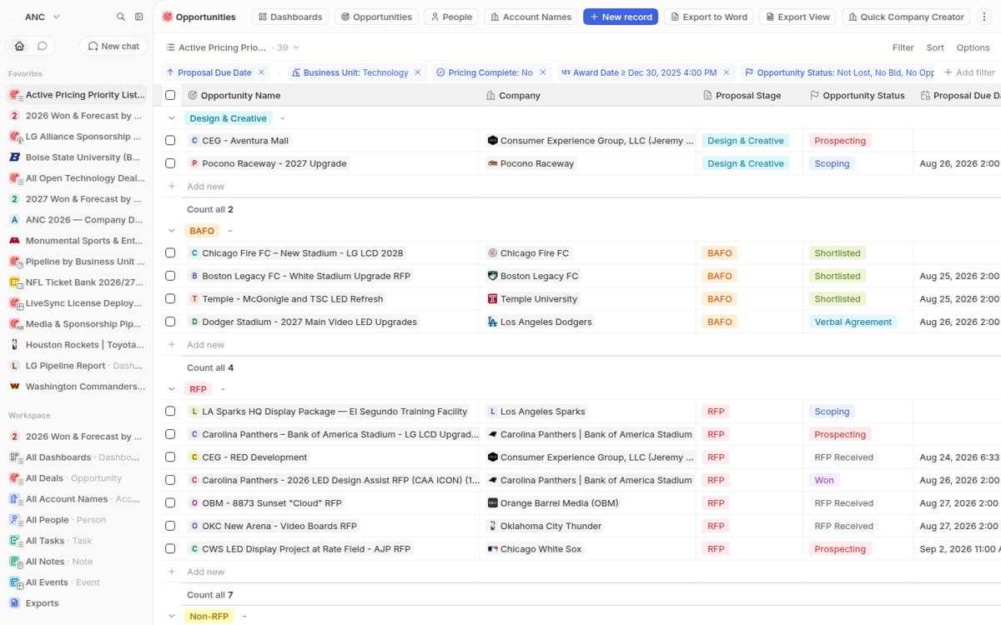Open the search icon in sidebar header
The width and height of the screenshot is (1001, 625).
(x=121, y=17)
